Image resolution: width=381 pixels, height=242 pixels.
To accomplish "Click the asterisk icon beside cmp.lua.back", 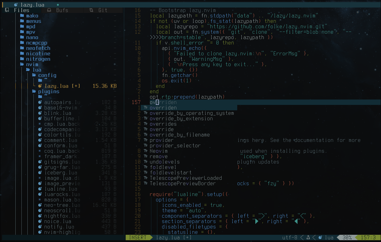I will (40, 124).
